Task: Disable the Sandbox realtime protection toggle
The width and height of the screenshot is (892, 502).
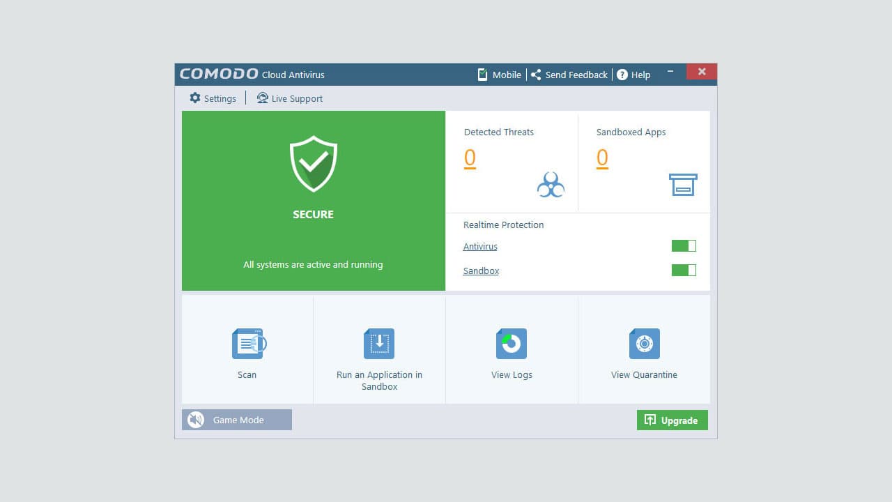Action: (x=683, y=270)
